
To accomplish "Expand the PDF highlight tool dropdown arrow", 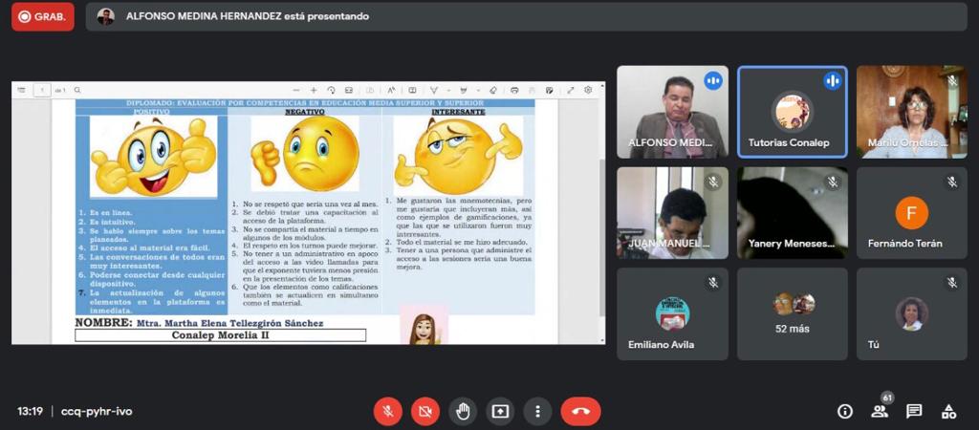I will (x=478, y=90).
